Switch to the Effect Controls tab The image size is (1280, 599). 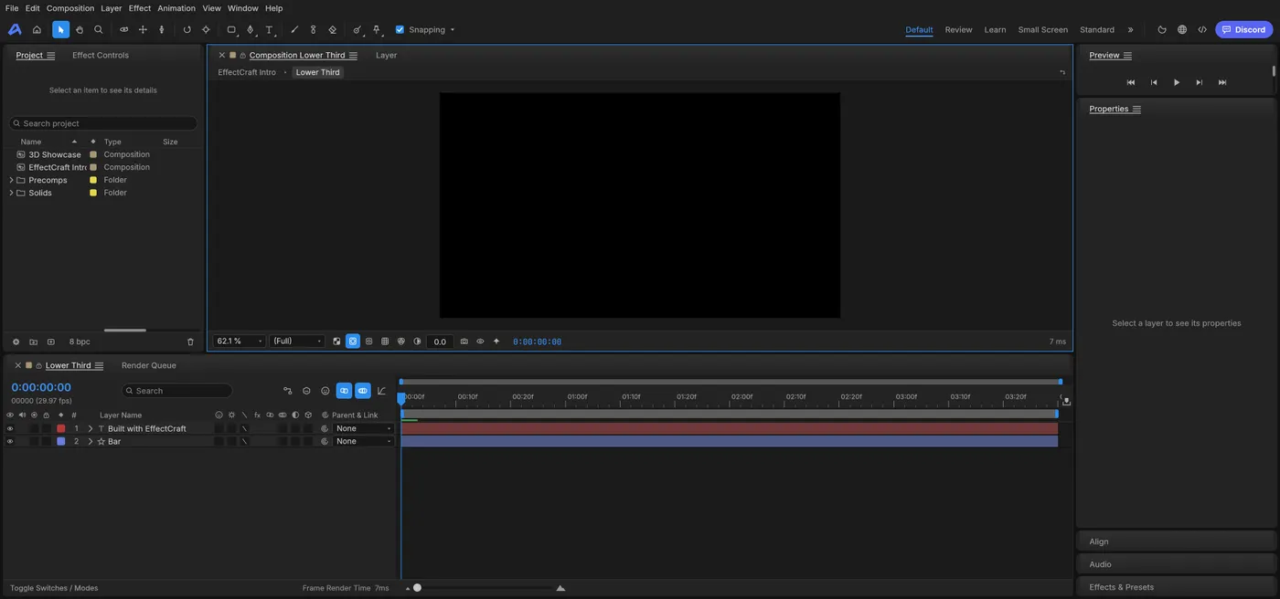click(x=101, y=56)
